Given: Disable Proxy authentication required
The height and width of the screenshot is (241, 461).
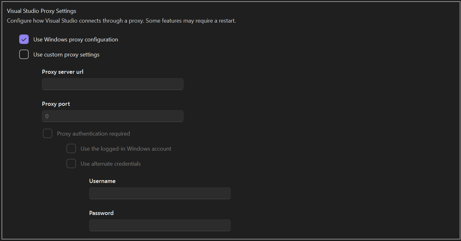Looking at the screenshot, I should [x=48, y=133].
